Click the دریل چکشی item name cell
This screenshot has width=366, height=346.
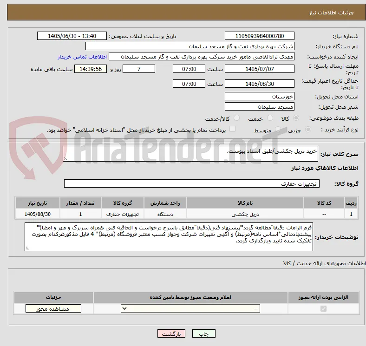coord(245,214)
